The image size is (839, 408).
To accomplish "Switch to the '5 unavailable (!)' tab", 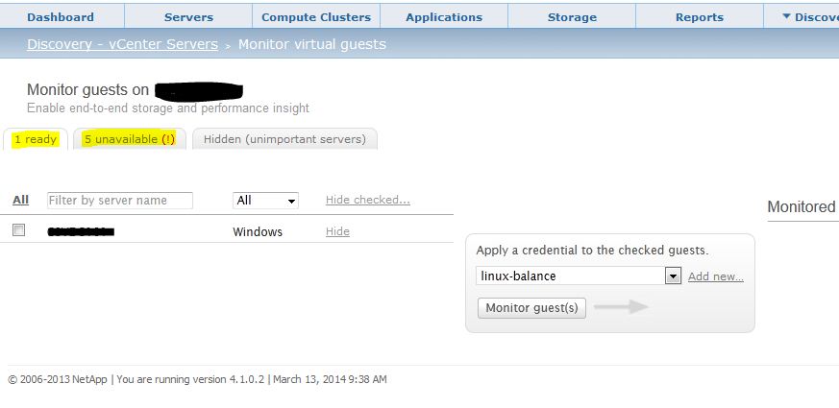I will pyautogui.click(x=130, y=139).
